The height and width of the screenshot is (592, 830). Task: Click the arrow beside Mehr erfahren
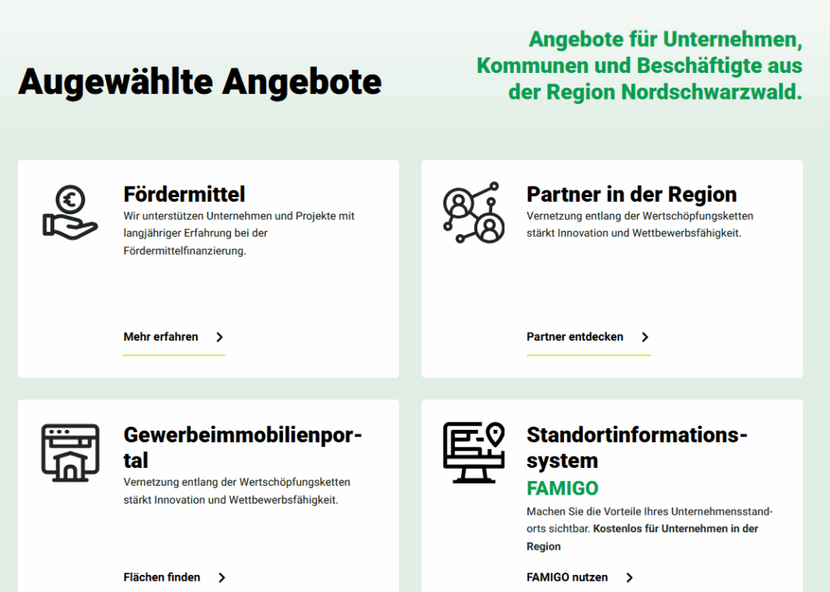[220, 337]
